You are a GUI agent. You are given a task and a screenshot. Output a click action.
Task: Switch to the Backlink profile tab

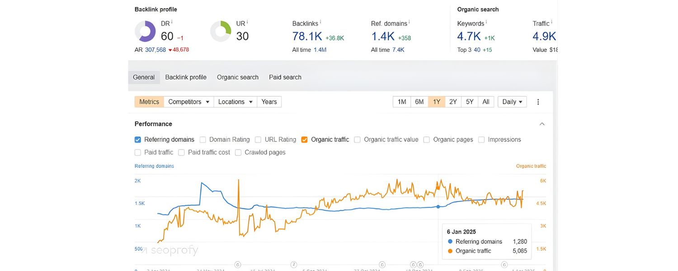pyautogui.click(x=186, y=77)
